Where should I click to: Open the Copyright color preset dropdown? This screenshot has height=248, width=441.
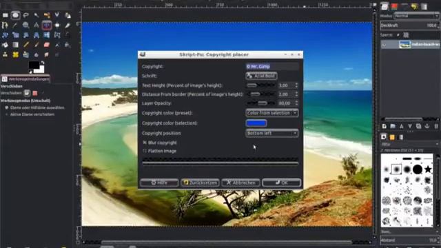tap(271, 113)
